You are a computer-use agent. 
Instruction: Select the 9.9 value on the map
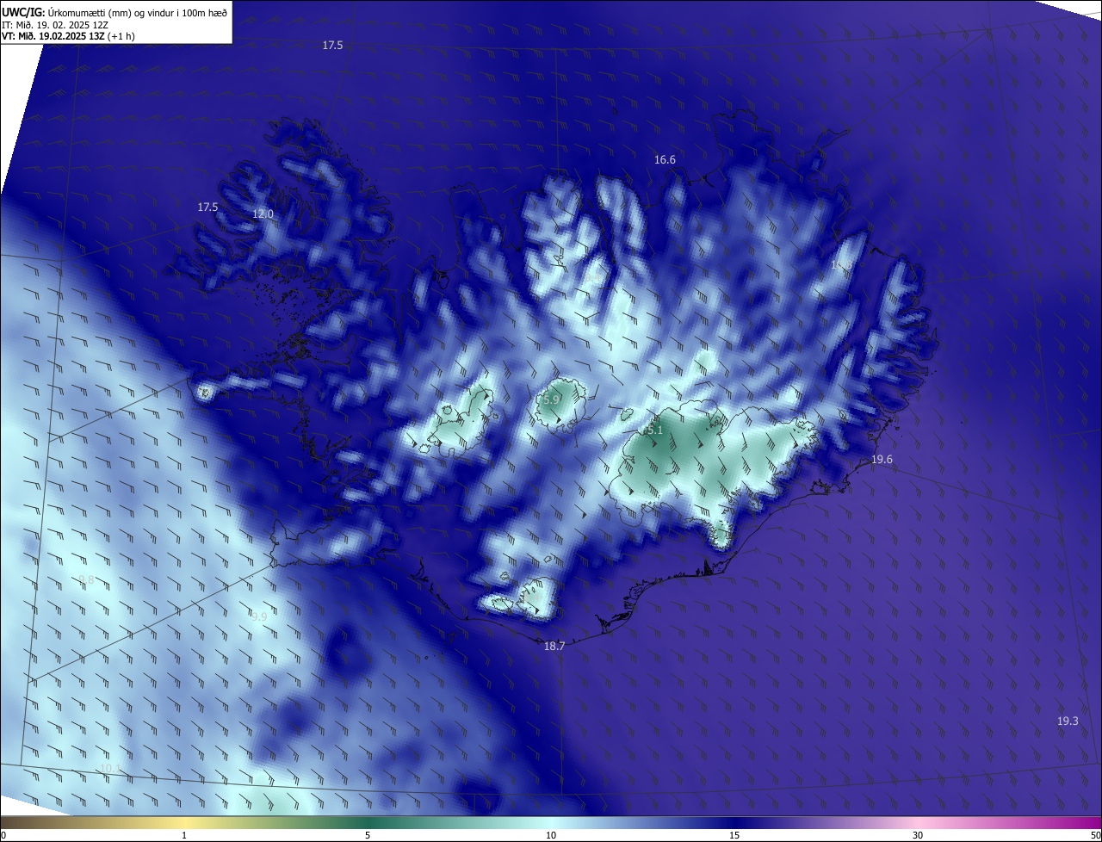259,616
